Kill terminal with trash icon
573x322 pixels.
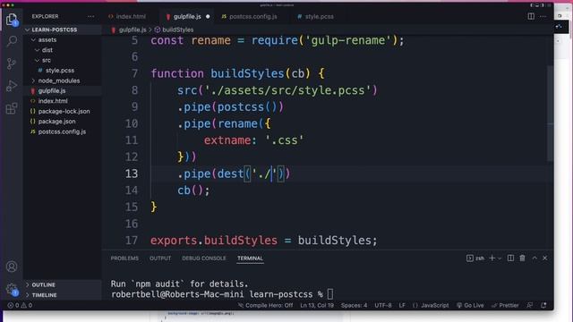[x=522, y=258]
